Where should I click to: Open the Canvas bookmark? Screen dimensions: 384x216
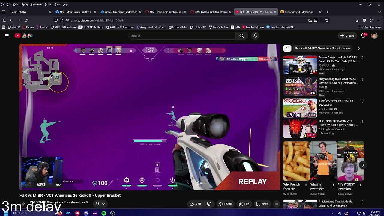[28, 27]
